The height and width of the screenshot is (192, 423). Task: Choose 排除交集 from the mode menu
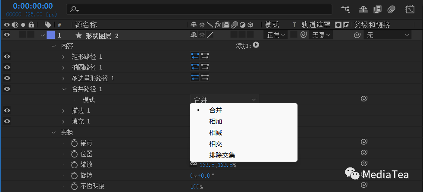point(244,155)
